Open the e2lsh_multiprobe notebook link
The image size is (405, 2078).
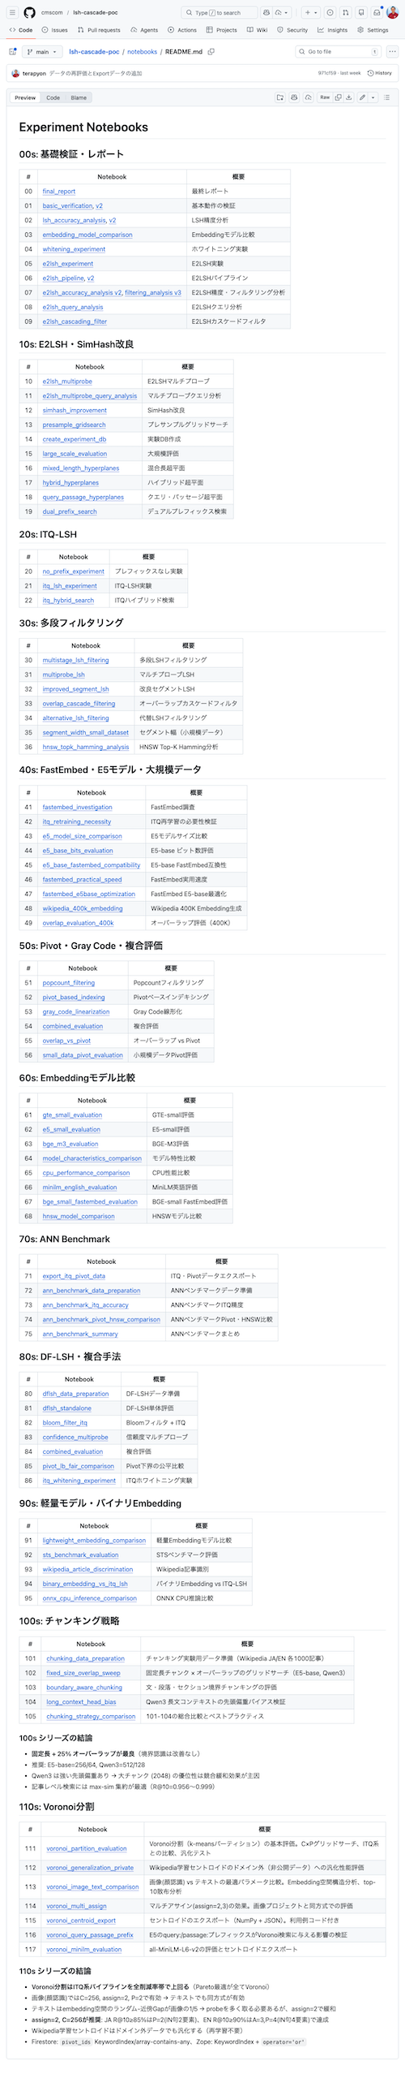click(67, 382)
